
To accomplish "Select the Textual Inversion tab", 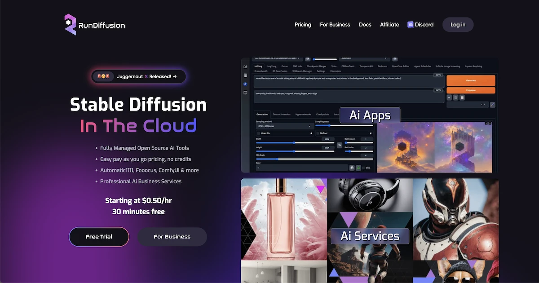I will [282, 115].
